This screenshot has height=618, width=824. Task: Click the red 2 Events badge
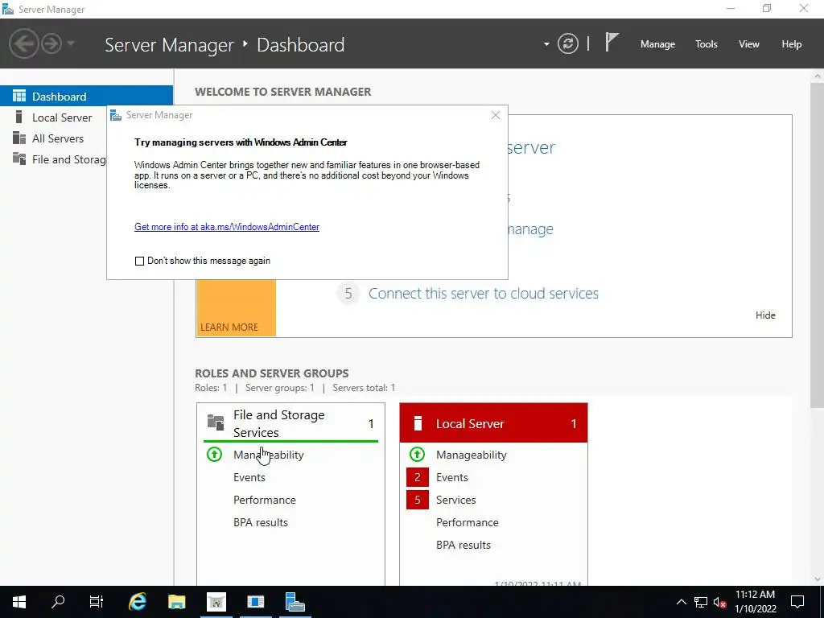pos(418,477)
